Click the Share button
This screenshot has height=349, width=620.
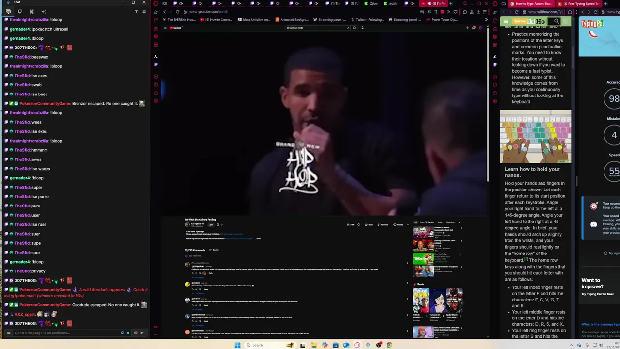[x=369, y=225]
